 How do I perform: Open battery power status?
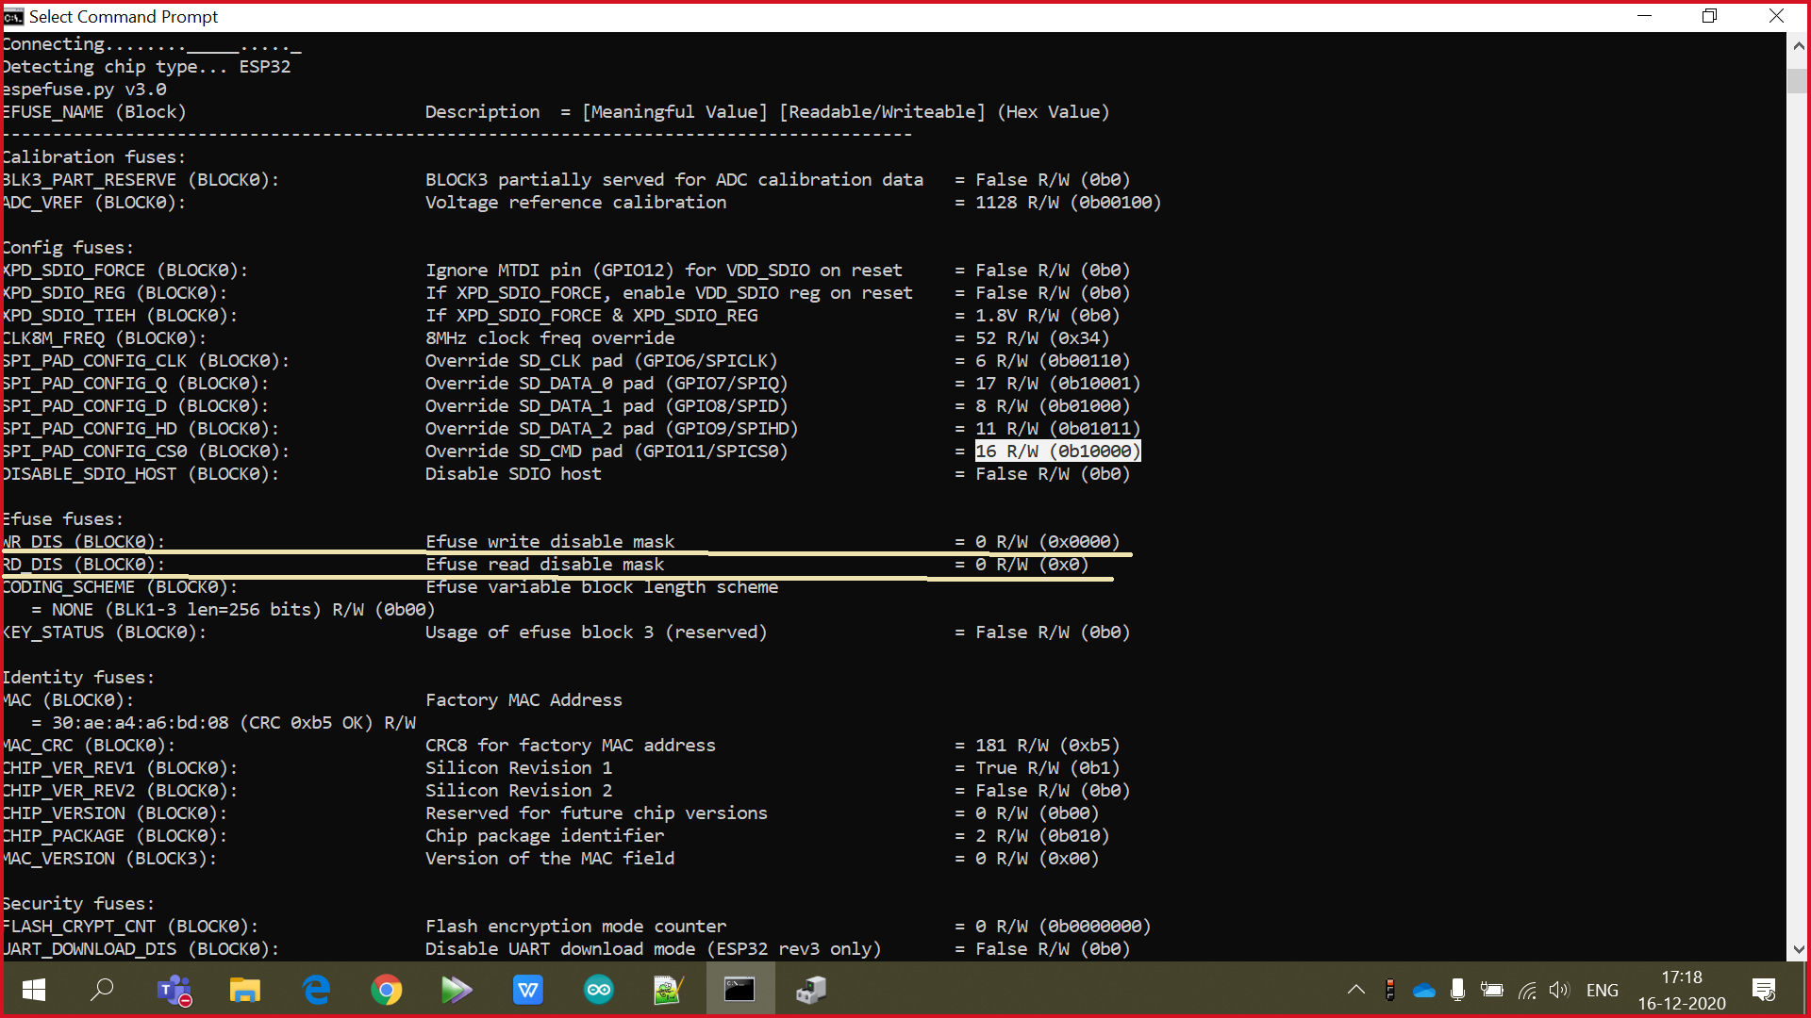point(1492,990)
